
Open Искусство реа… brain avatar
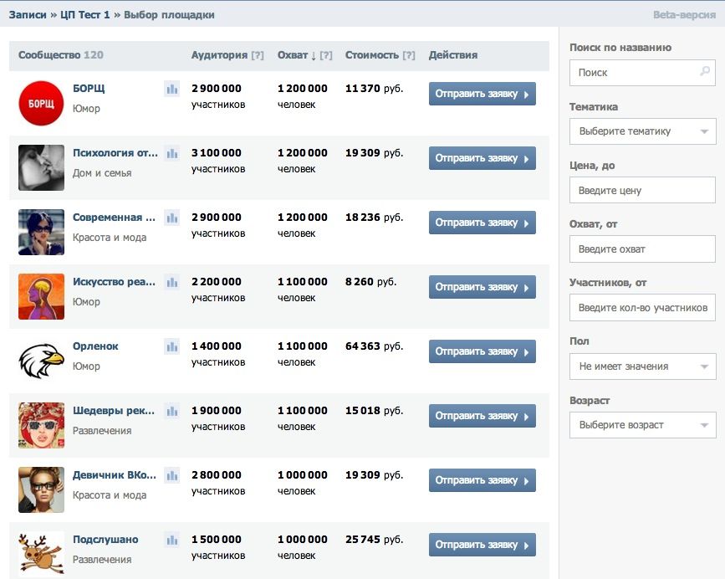click(x=41, y=296)
